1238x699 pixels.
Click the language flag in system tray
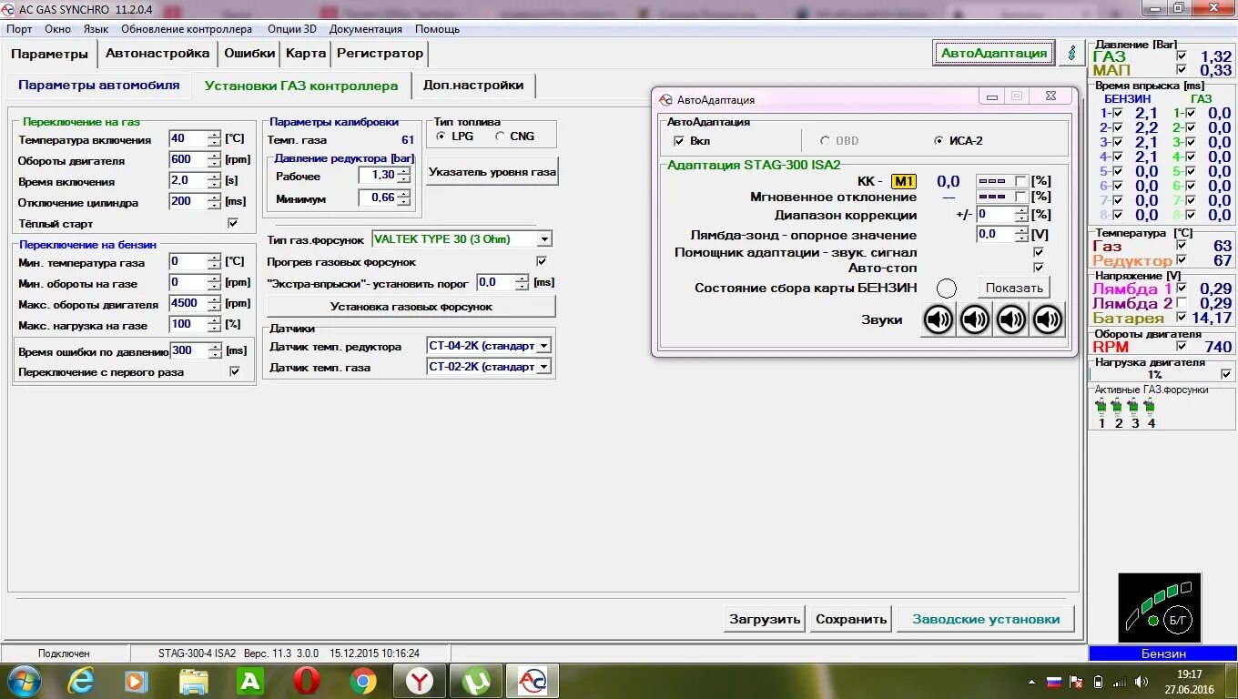tap(1054, 681)
